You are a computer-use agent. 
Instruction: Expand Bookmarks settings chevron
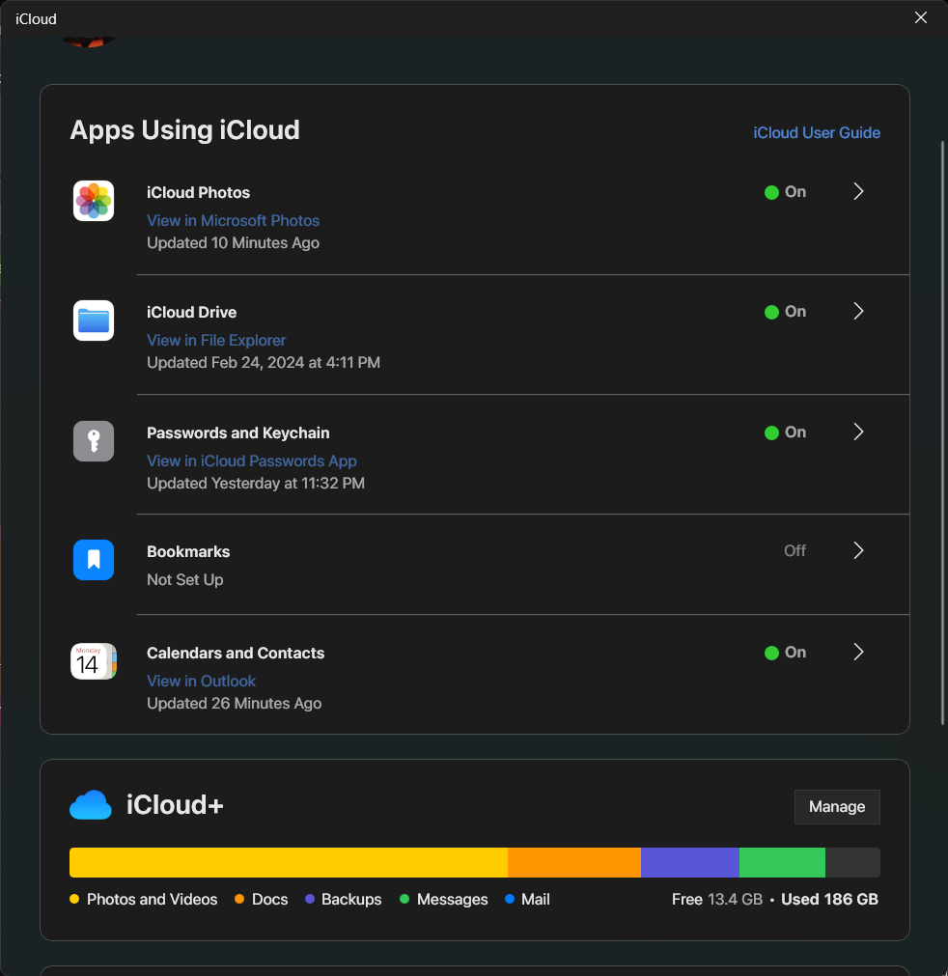858,550
